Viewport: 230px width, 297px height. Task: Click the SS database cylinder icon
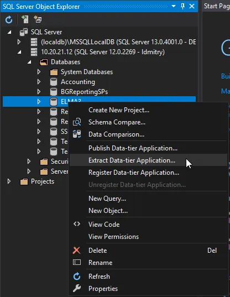coord(54,132)
